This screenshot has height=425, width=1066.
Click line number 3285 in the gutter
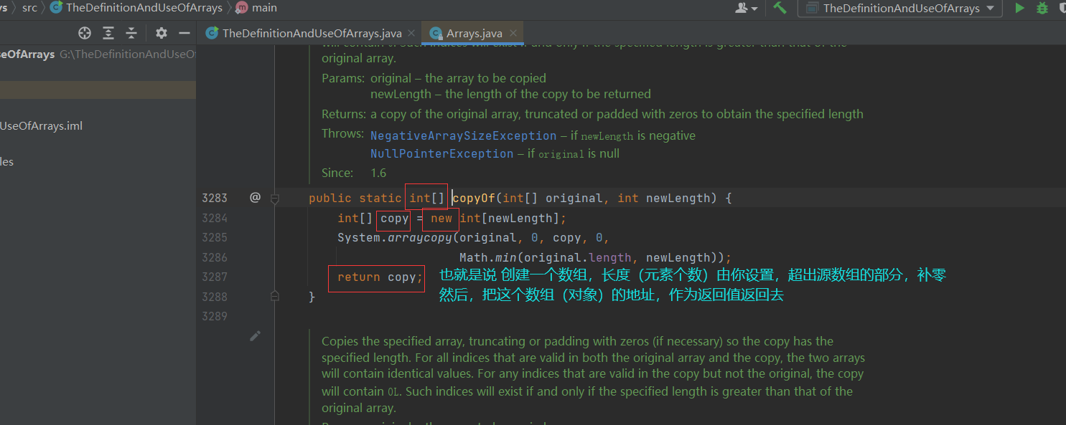(215, 237)
